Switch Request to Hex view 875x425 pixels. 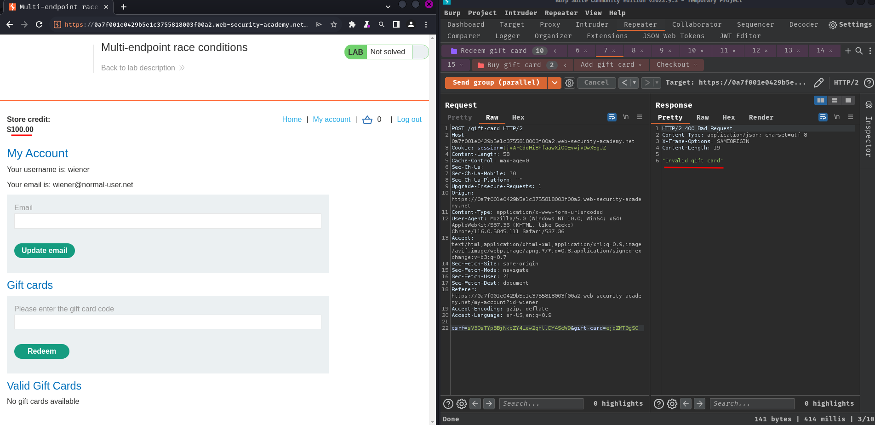click(x=518, y=117)
